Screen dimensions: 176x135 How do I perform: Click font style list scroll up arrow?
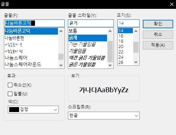click(x=110, y=31)
